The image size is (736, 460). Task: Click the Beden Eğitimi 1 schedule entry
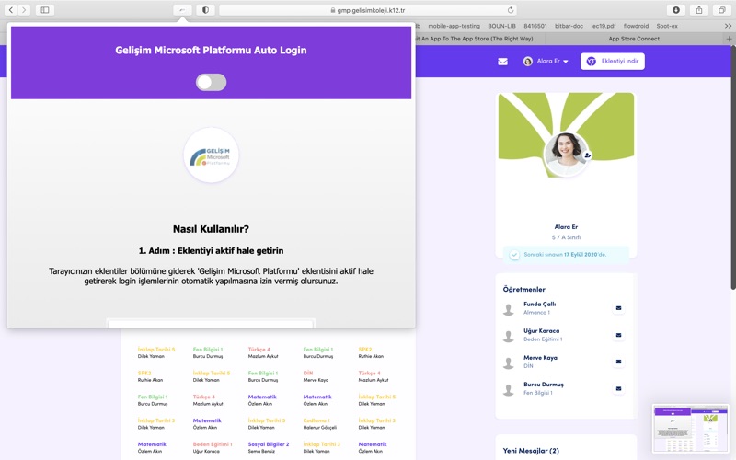[213, 444]
